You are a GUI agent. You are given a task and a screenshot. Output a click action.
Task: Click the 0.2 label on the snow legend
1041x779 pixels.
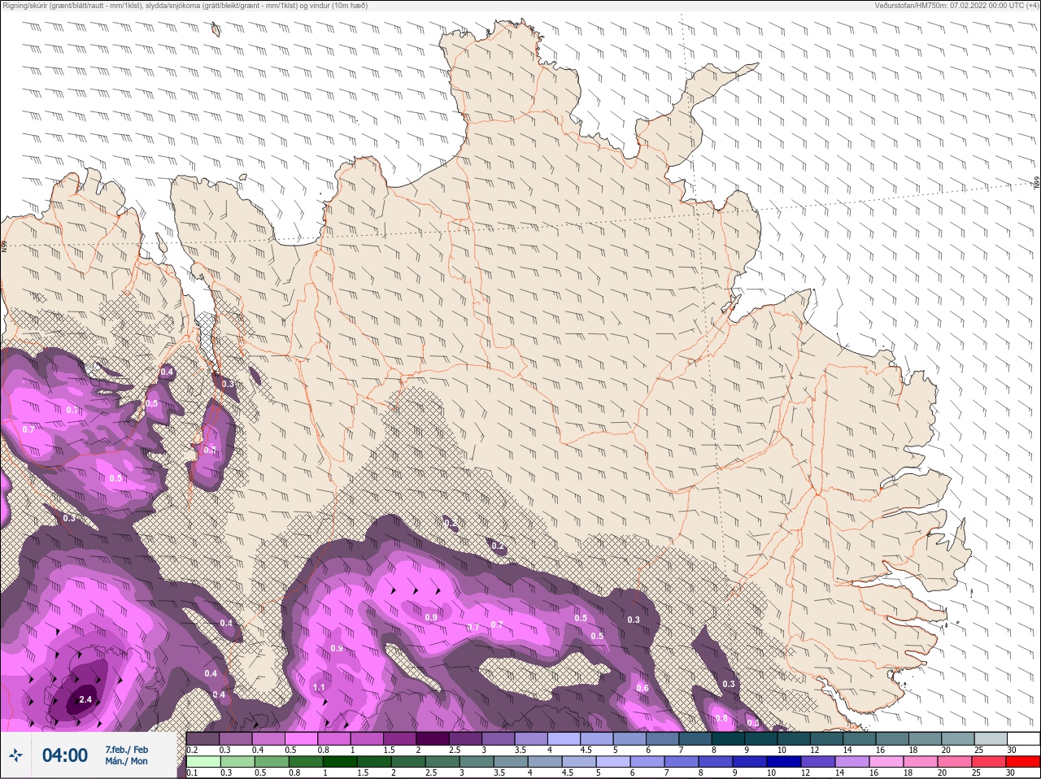pyautogui.click(x=192, y=750)
